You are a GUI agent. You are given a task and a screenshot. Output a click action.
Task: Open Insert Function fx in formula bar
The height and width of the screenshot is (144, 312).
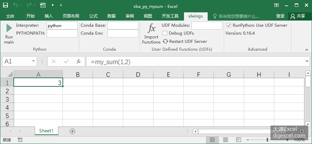[x=79, y=62]
